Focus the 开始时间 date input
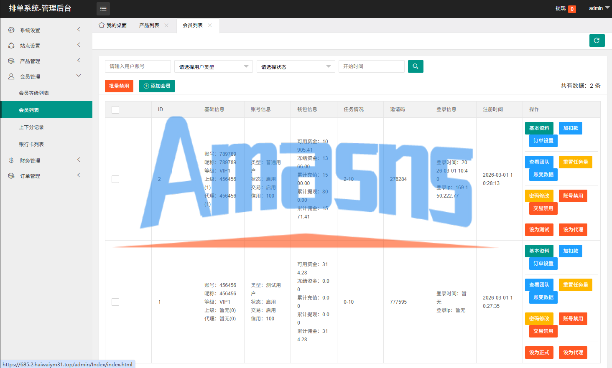This screenshot has width=612, height=368. [372, 66]
